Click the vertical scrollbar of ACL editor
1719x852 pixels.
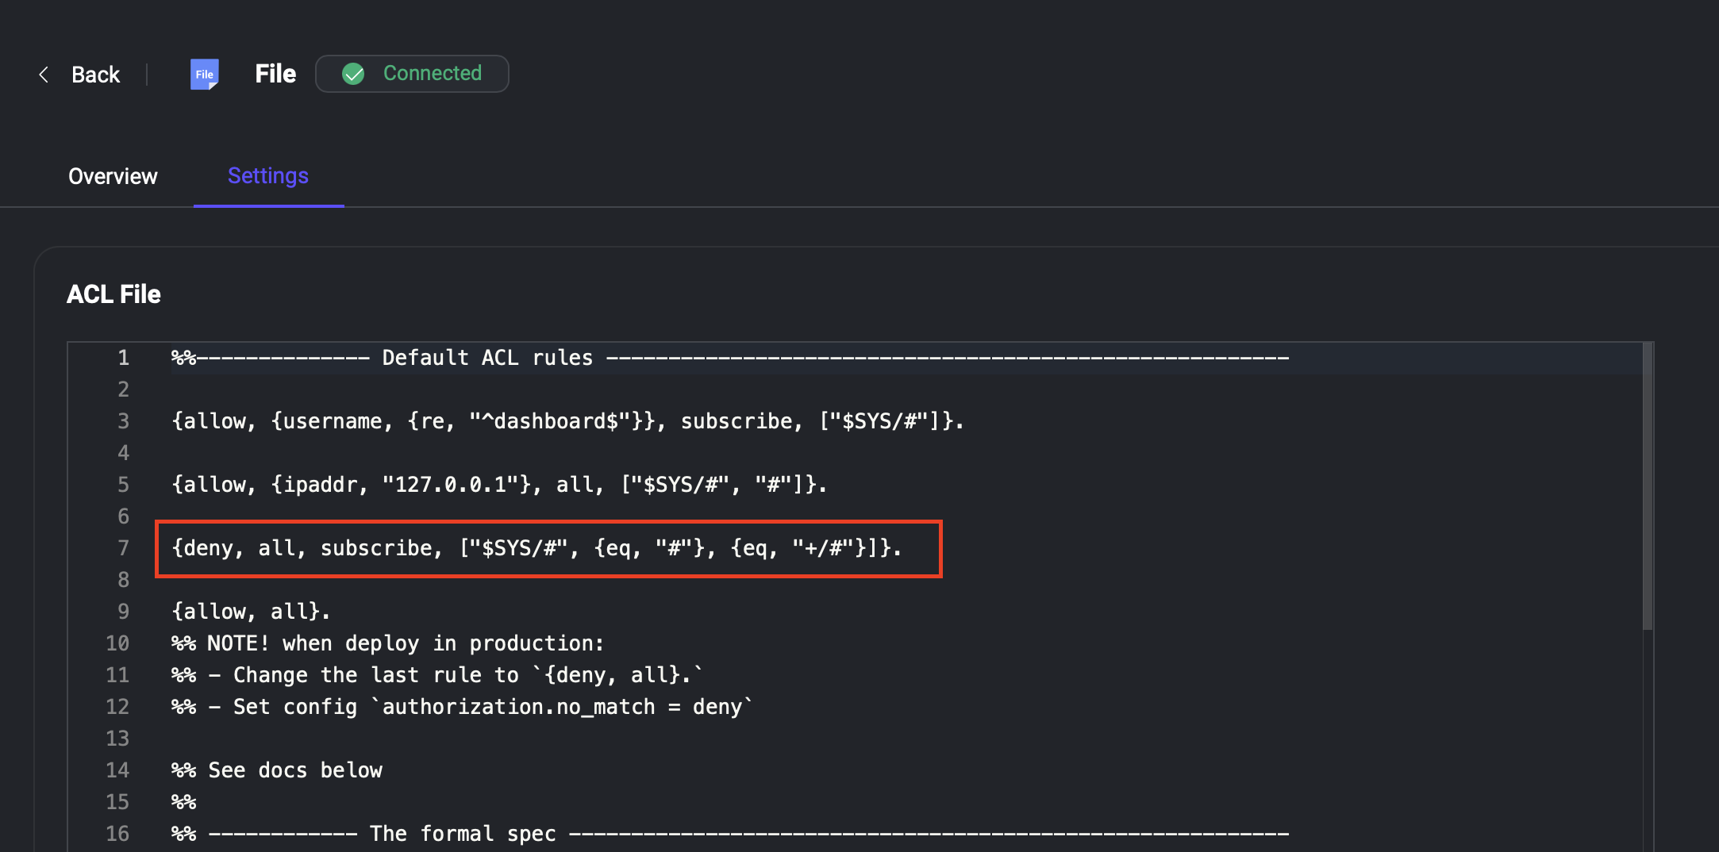[x=1647, y=484]
